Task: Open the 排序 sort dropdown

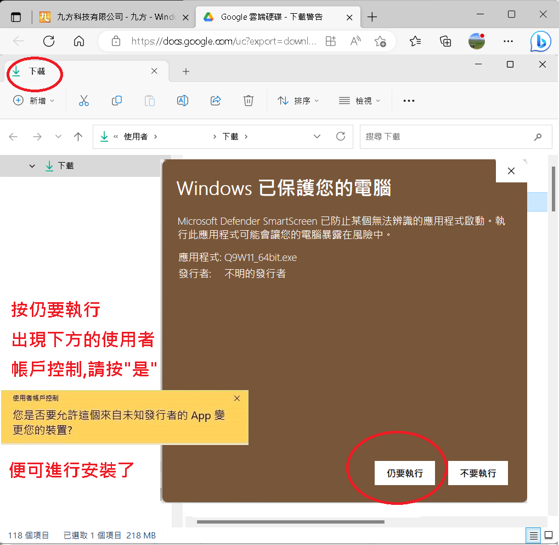Action: coord(298,101)
